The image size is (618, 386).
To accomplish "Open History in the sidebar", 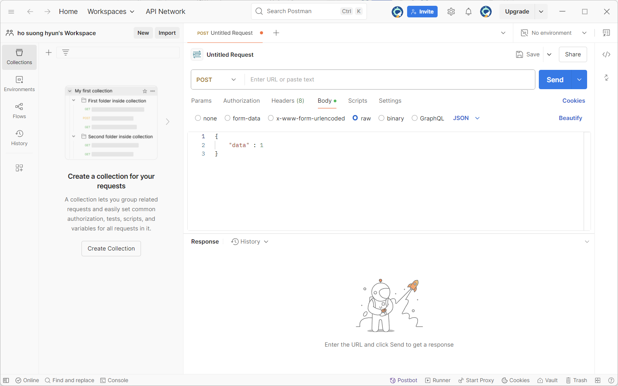I will 19,138.
